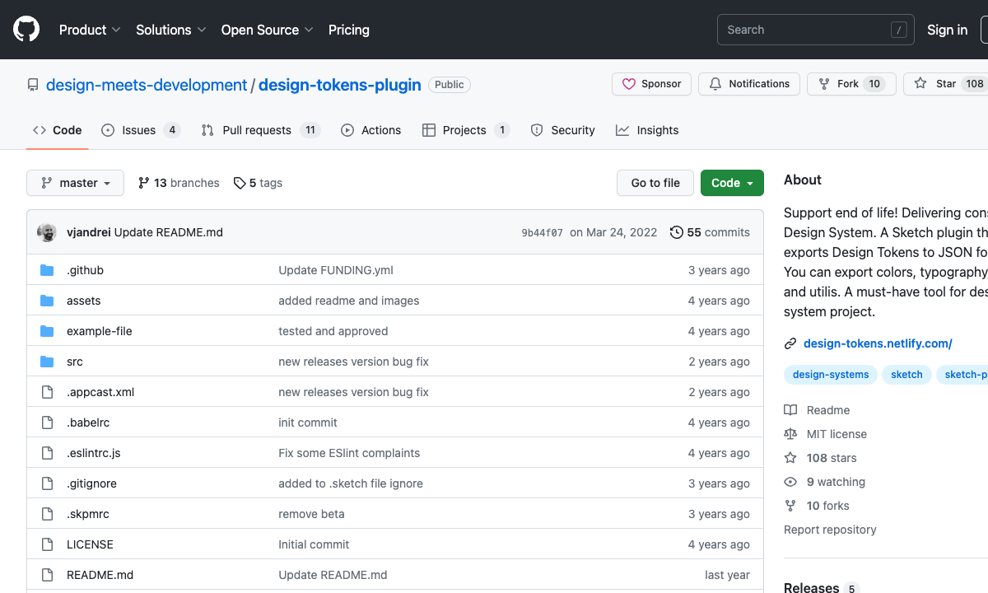Select the Actions tab

coord(380,129)
